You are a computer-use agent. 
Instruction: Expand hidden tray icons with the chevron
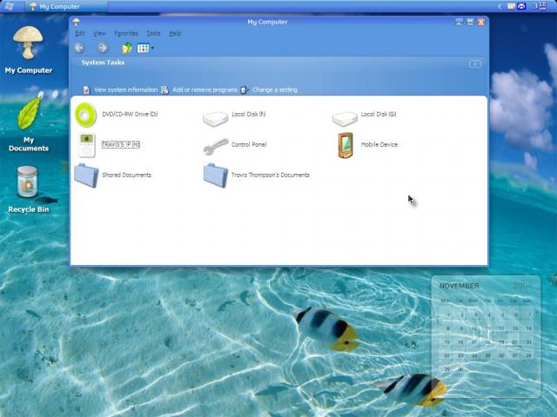(499, 6)
